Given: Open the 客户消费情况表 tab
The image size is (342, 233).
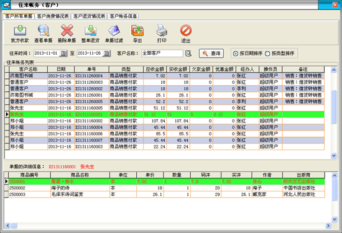Looking at the screenshot, I should click(53, 16).
